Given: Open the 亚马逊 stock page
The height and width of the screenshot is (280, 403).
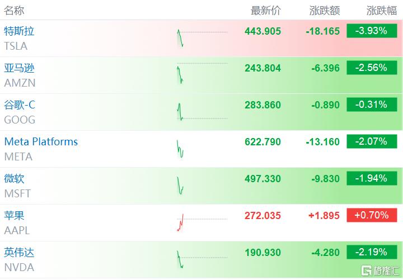Looking at the screenshot, I should [19, 68].
